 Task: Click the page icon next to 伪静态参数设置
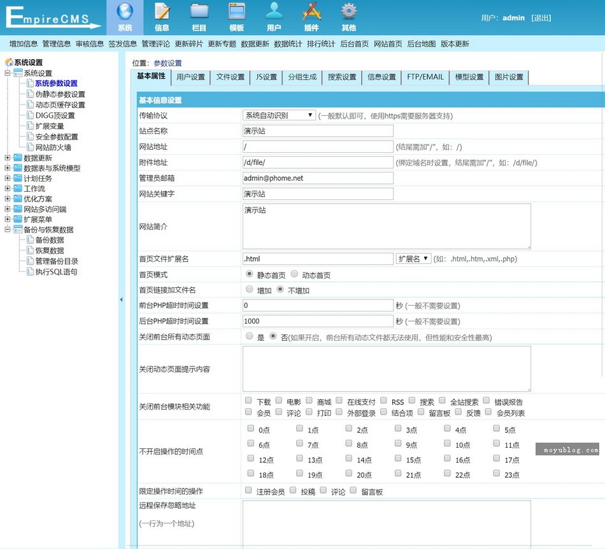click(30, 94)
